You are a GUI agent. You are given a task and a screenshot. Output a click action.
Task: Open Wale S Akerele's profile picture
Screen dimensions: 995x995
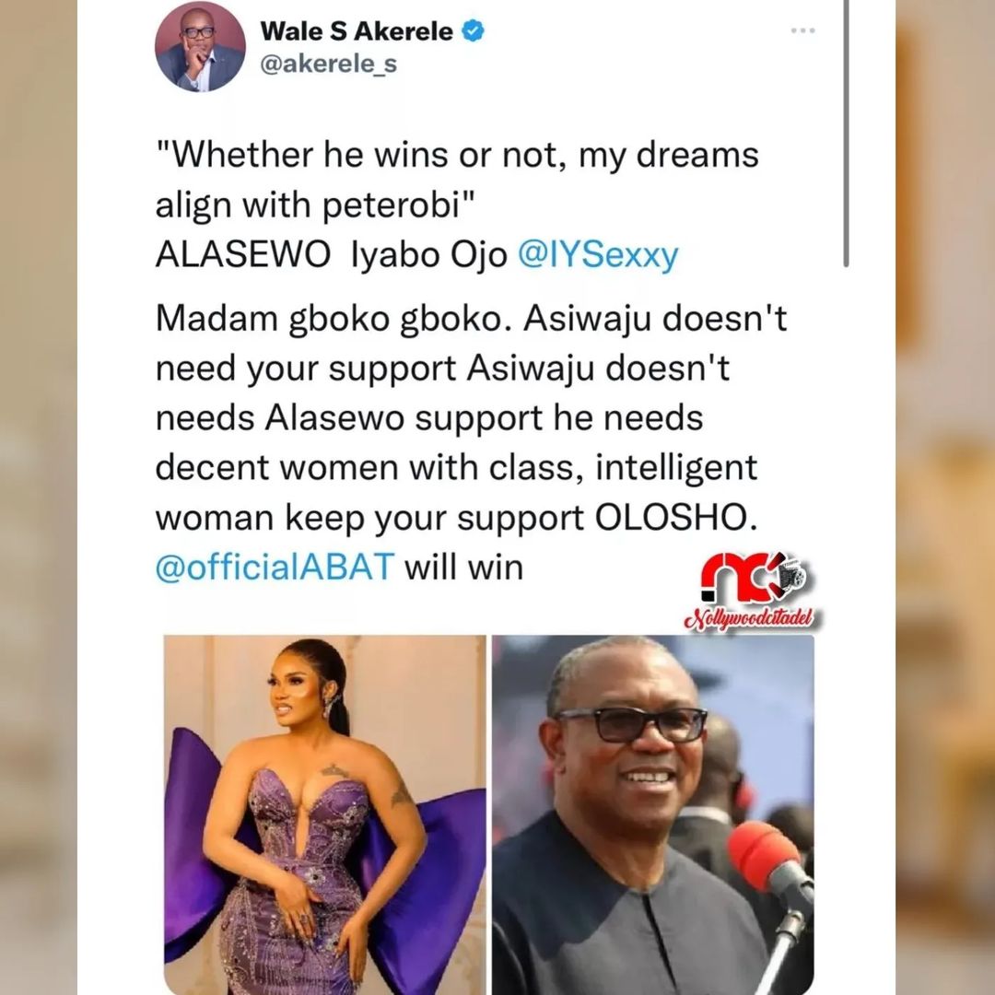[x=200, y=48]
